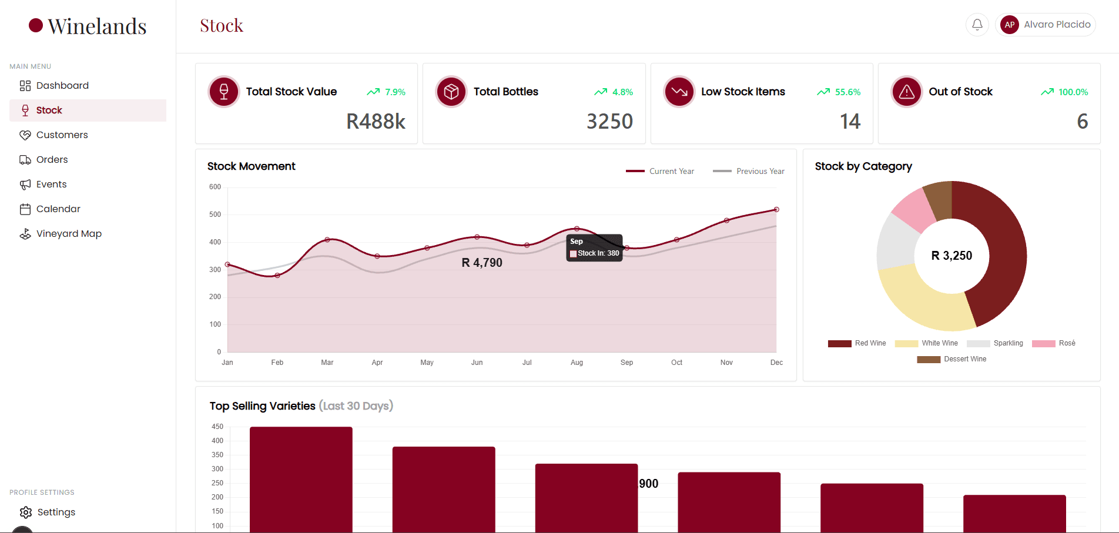Click the Jun data point on chart
Screen dimensions: 1119x533
[477, 237]
